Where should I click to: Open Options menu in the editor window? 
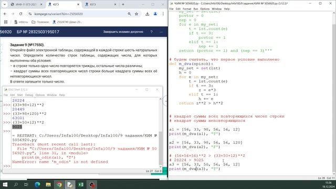(205, 9)
